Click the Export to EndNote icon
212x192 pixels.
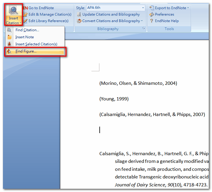click(152, 8)
